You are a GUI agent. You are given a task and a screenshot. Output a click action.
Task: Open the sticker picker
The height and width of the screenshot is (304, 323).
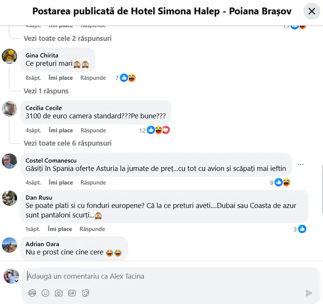tap(86, 293)
